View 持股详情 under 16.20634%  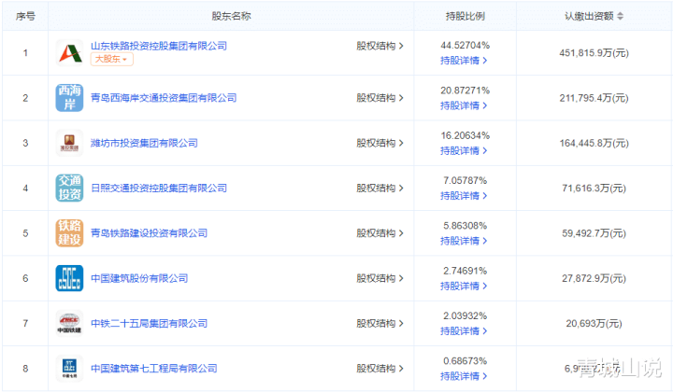[x=464, y=151]
